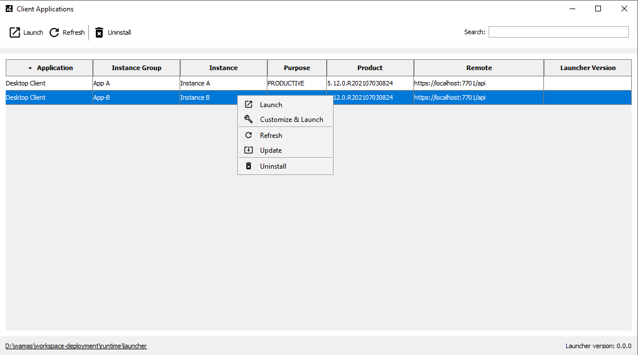Click the Refresh icon in the context menu
The height and width of the screenshot is (355, 638).
(x=249, y=135)
